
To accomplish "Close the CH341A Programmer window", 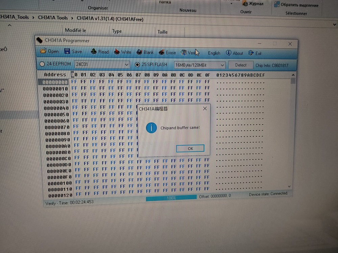I will click(290, 44).
